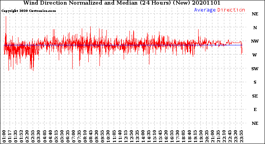
Task: Select the "06:25" time label
Action: click(68, 136)
